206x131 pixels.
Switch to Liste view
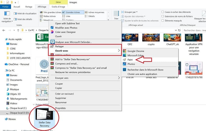[x=66, y=16]
